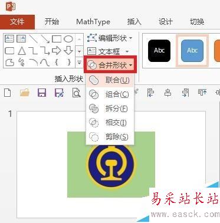The height and width of the screenshot is (223, 220).
Task: Align objects right icon
Action: tap(185, 93)
